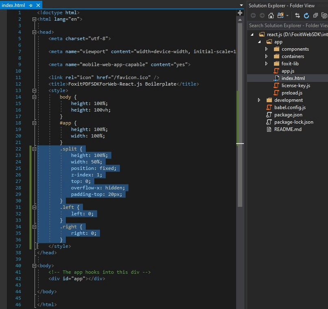Click the 'position: fixed;' line of code
The width and height of the screenshot is (328, 309).
(x=93, y=168)
